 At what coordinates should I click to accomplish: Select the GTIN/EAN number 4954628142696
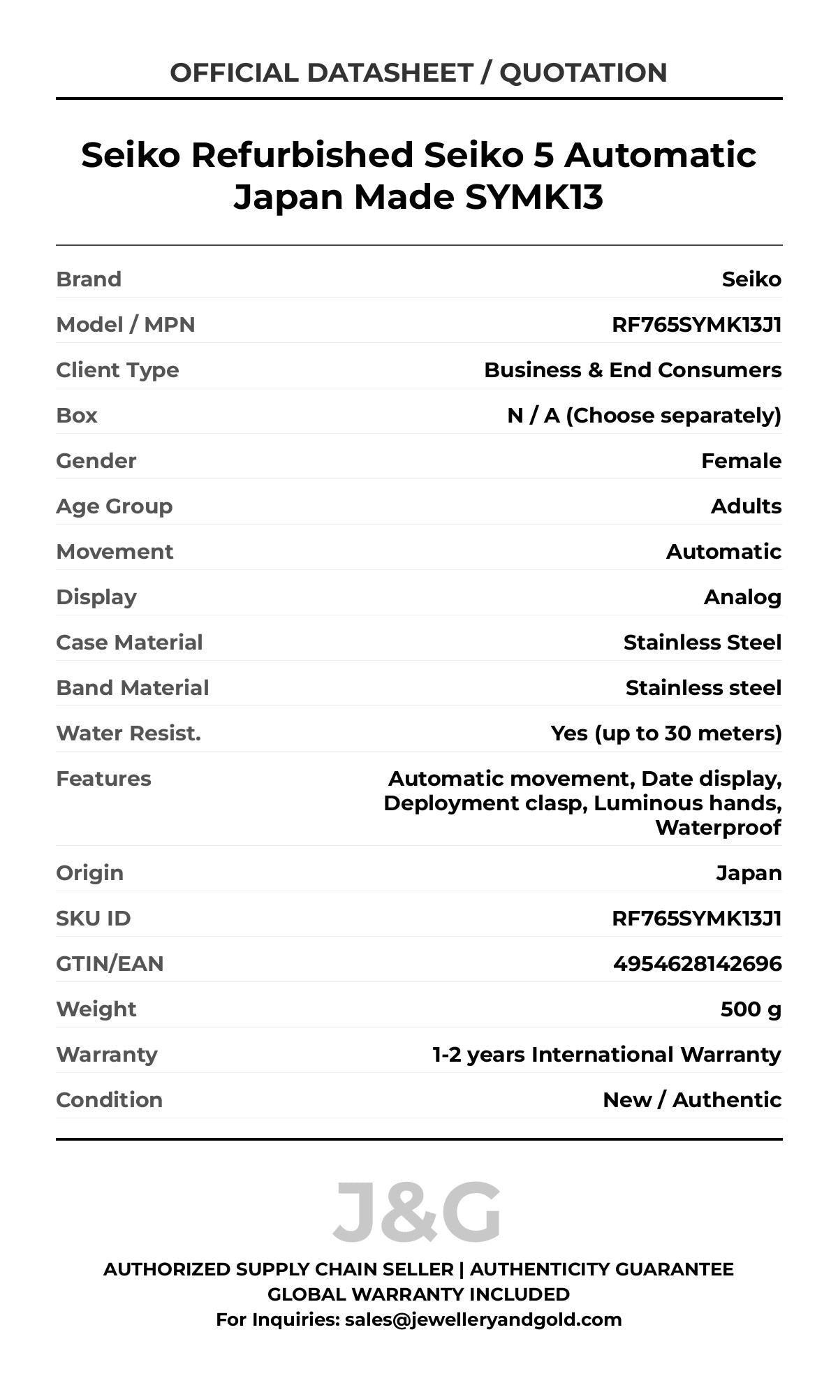697,964
